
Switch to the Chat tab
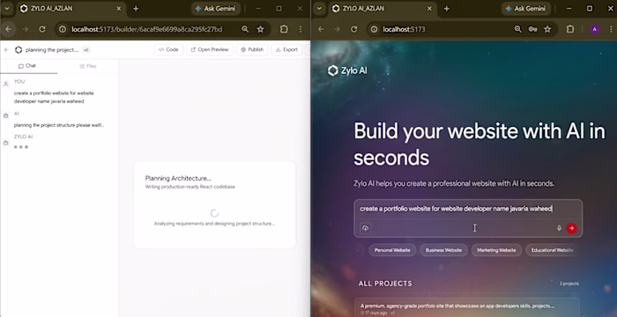(x=27, y=66)
